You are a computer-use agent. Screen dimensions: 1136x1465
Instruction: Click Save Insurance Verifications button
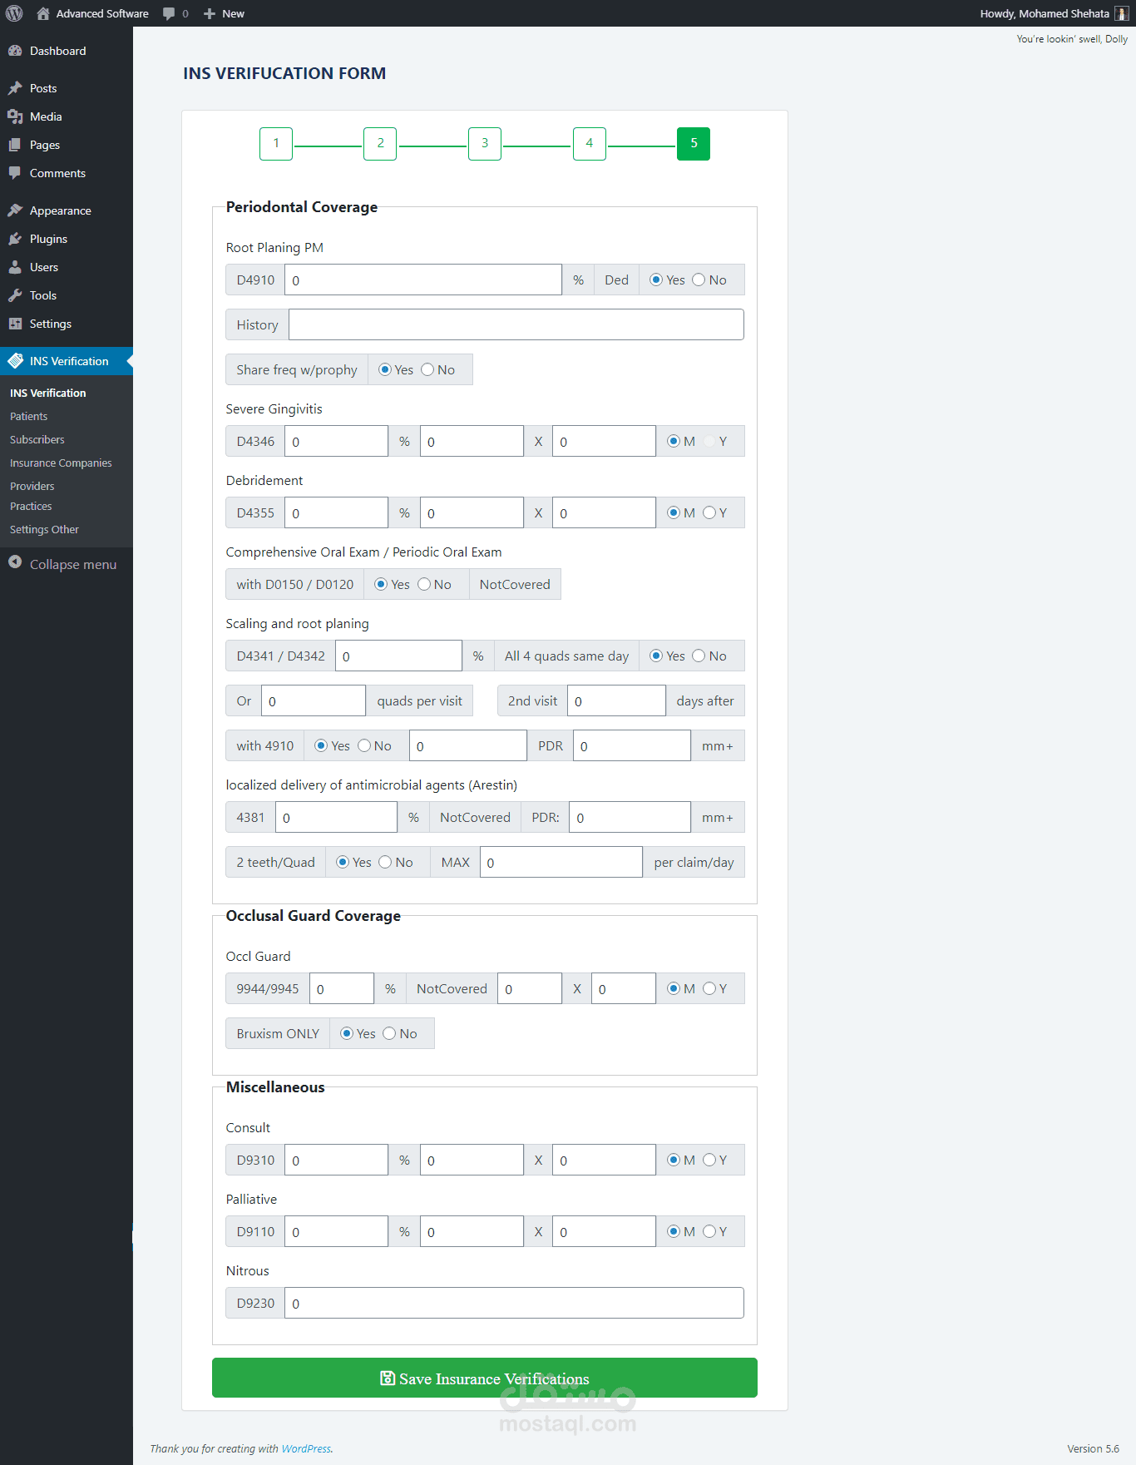tap(485, 1378)
